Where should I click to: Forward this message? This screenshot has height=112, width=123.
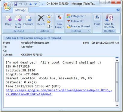pyautogui.click(x=28, y=20)
